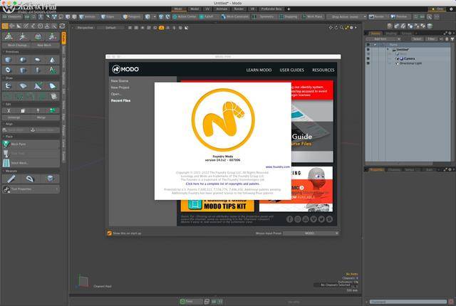
Task: Open the Mouse Input Preset dropdown
Action: [x=311, y=233]
